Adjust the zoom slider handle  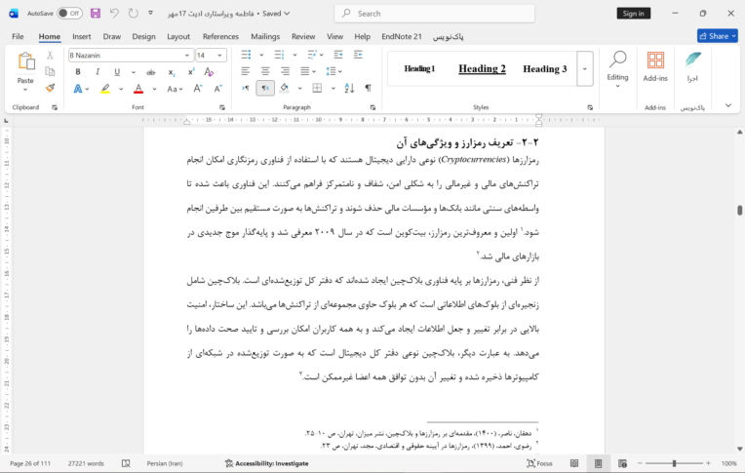674,463
